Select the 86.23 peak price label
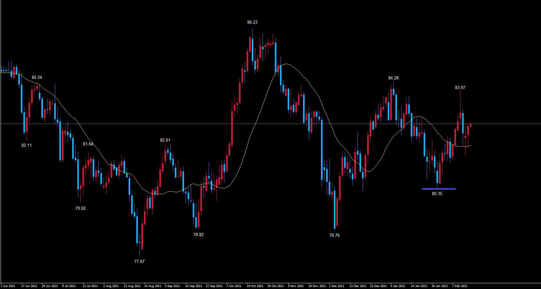The height and width of the screenshot is (289, 541). click(252, 22)
